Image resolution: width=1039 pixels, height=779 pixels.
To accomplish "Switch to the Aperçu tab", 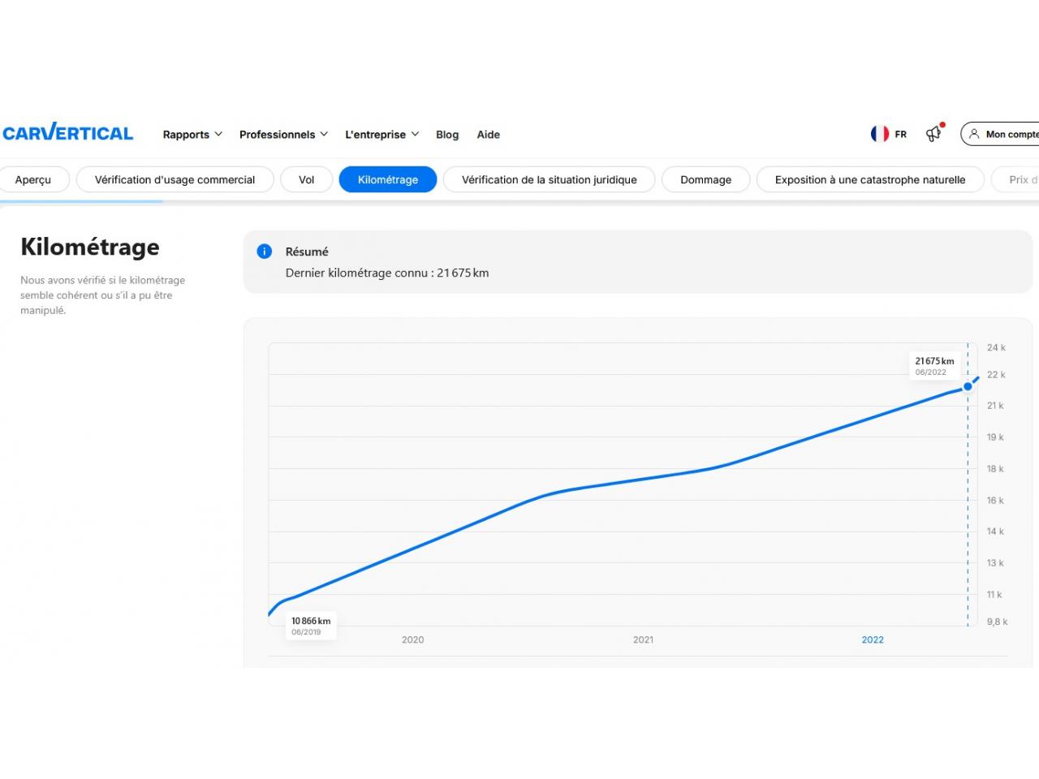I will pos(33,180).
